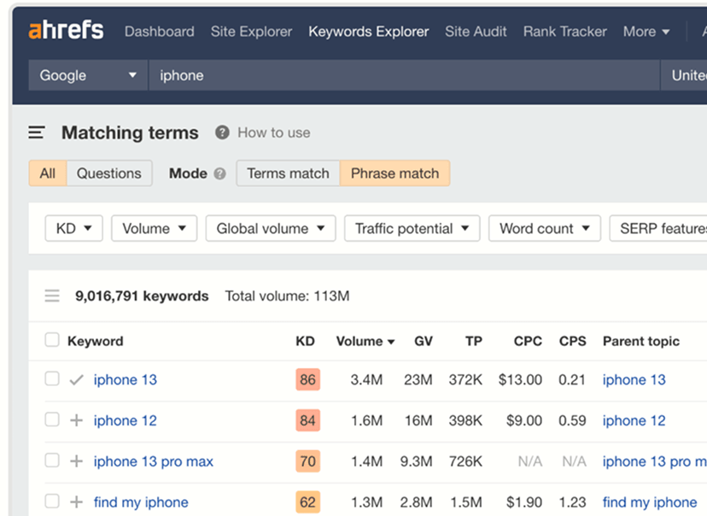Open the hamburger menu beside Matching terms
Viewport: 707px width, 516px height.
37,132
